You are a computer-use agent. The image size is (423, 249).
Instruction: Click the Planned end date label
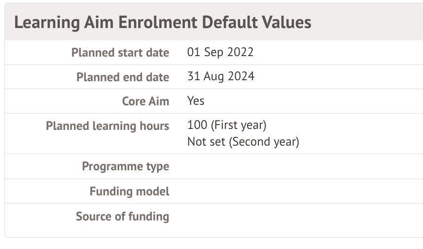122,77
